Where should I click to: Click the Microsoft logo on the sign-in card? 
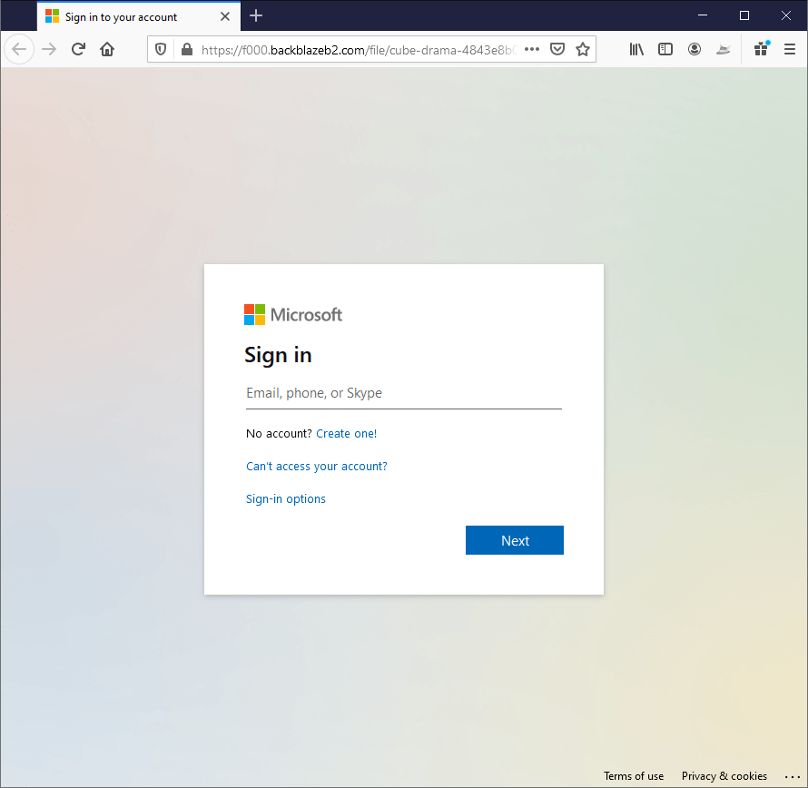(292, 314)
